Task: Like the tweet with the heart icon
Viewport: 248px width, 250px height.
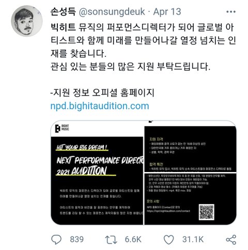Action: [x=168, y=240]
